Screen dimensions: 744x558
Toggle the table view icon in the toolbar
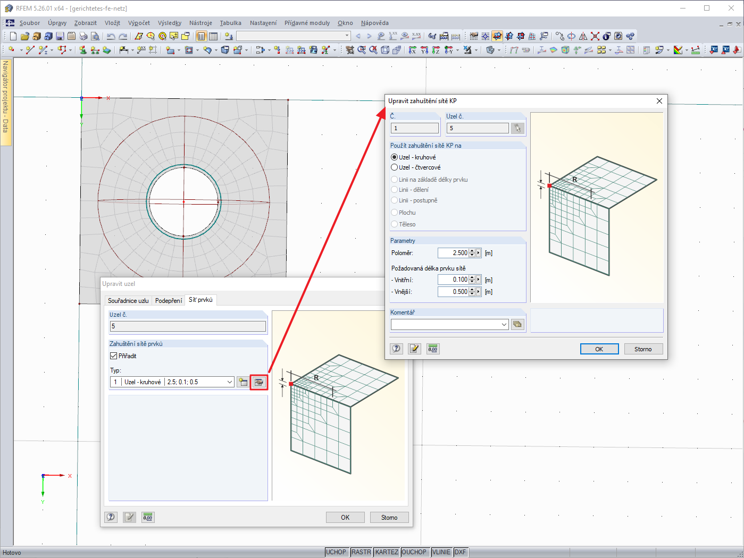[213, 36]
